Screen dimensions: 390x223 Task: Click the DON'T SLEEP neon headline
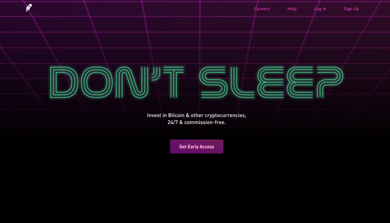[197, 82]
